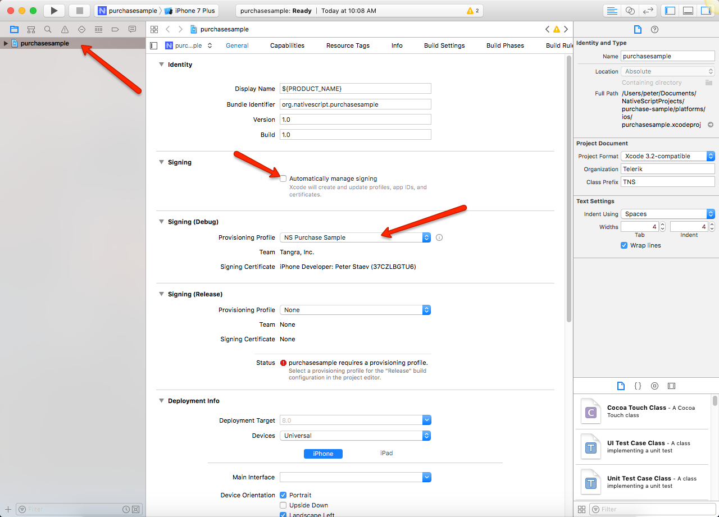
Task: Show the standard editor
Action: click(x=612, y=11)
